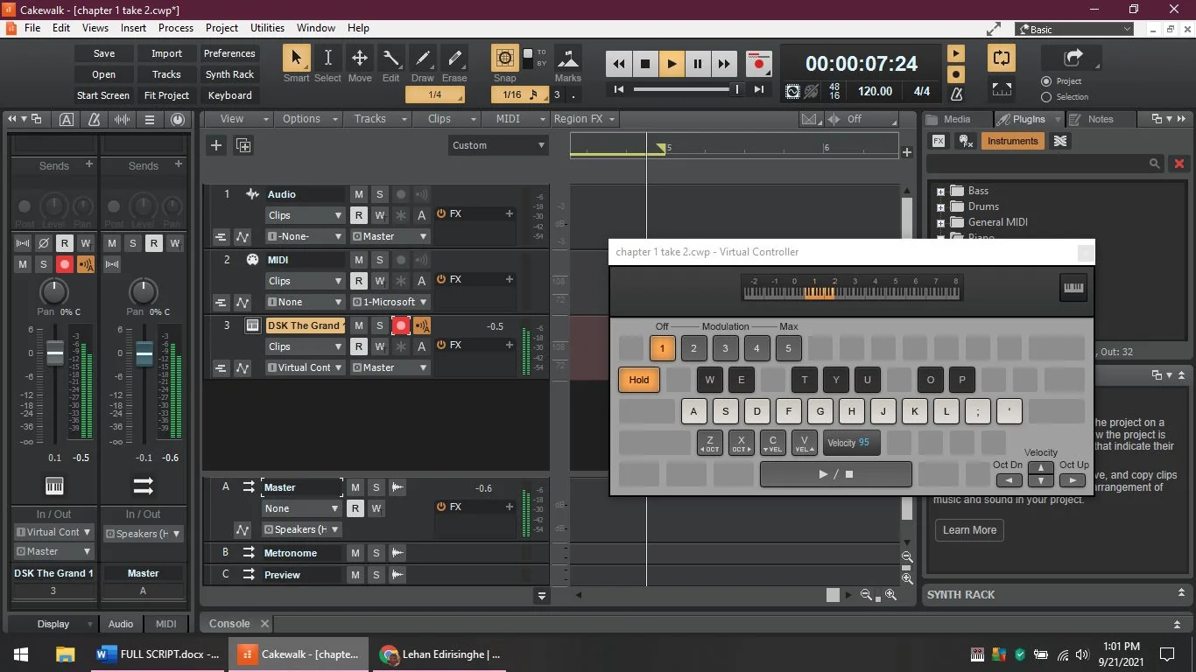Open the Export share icon
This screenshot has width=1196, height=672.
(1073, 58)
